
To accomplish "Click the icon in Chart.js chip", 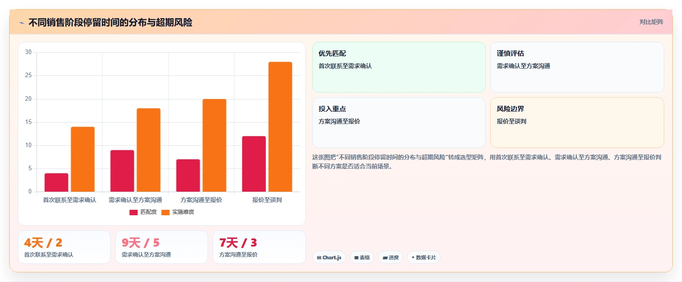I will 319,258.
